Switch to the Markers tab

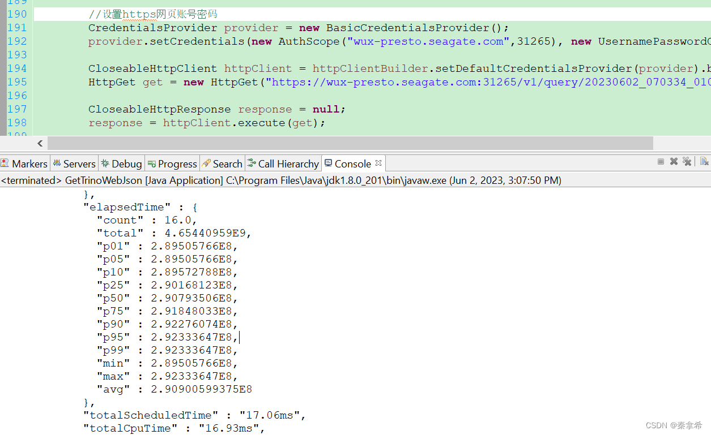[x=31, y=163]
